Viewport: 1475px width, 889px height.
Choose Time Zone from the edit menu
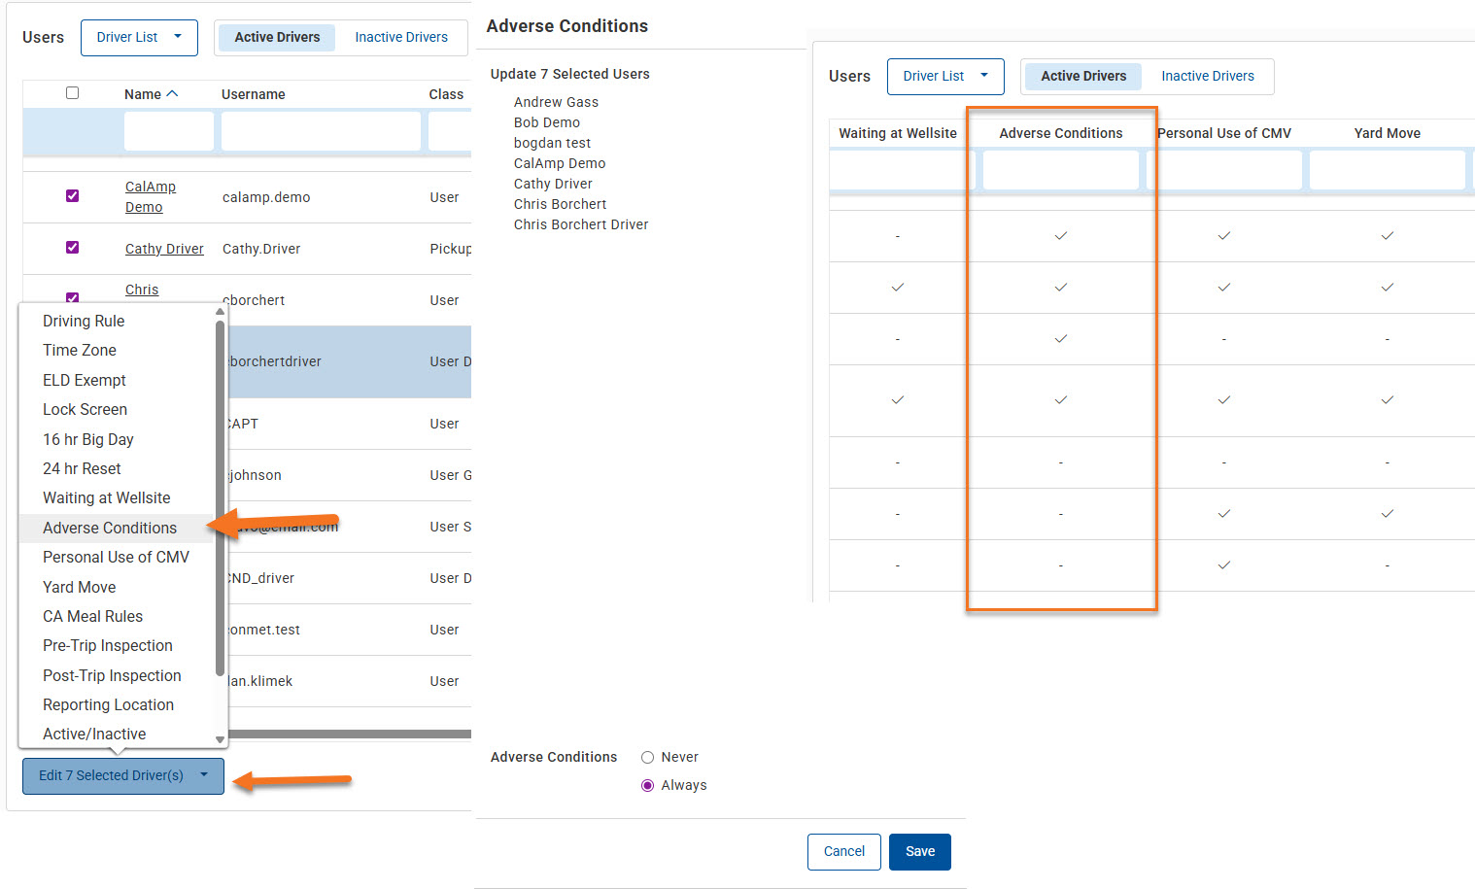pos(80,350)
